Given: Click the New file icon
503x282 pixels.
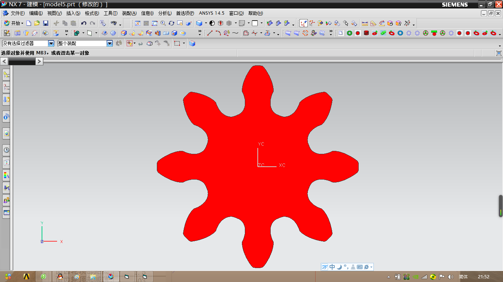Looking at the screenshot, I should (29, 23).
